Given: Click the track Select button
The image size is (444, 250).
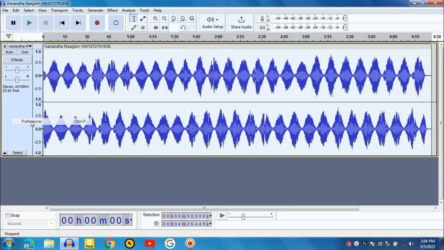Looking at the screenshot, I should click(x=18, y=153).
